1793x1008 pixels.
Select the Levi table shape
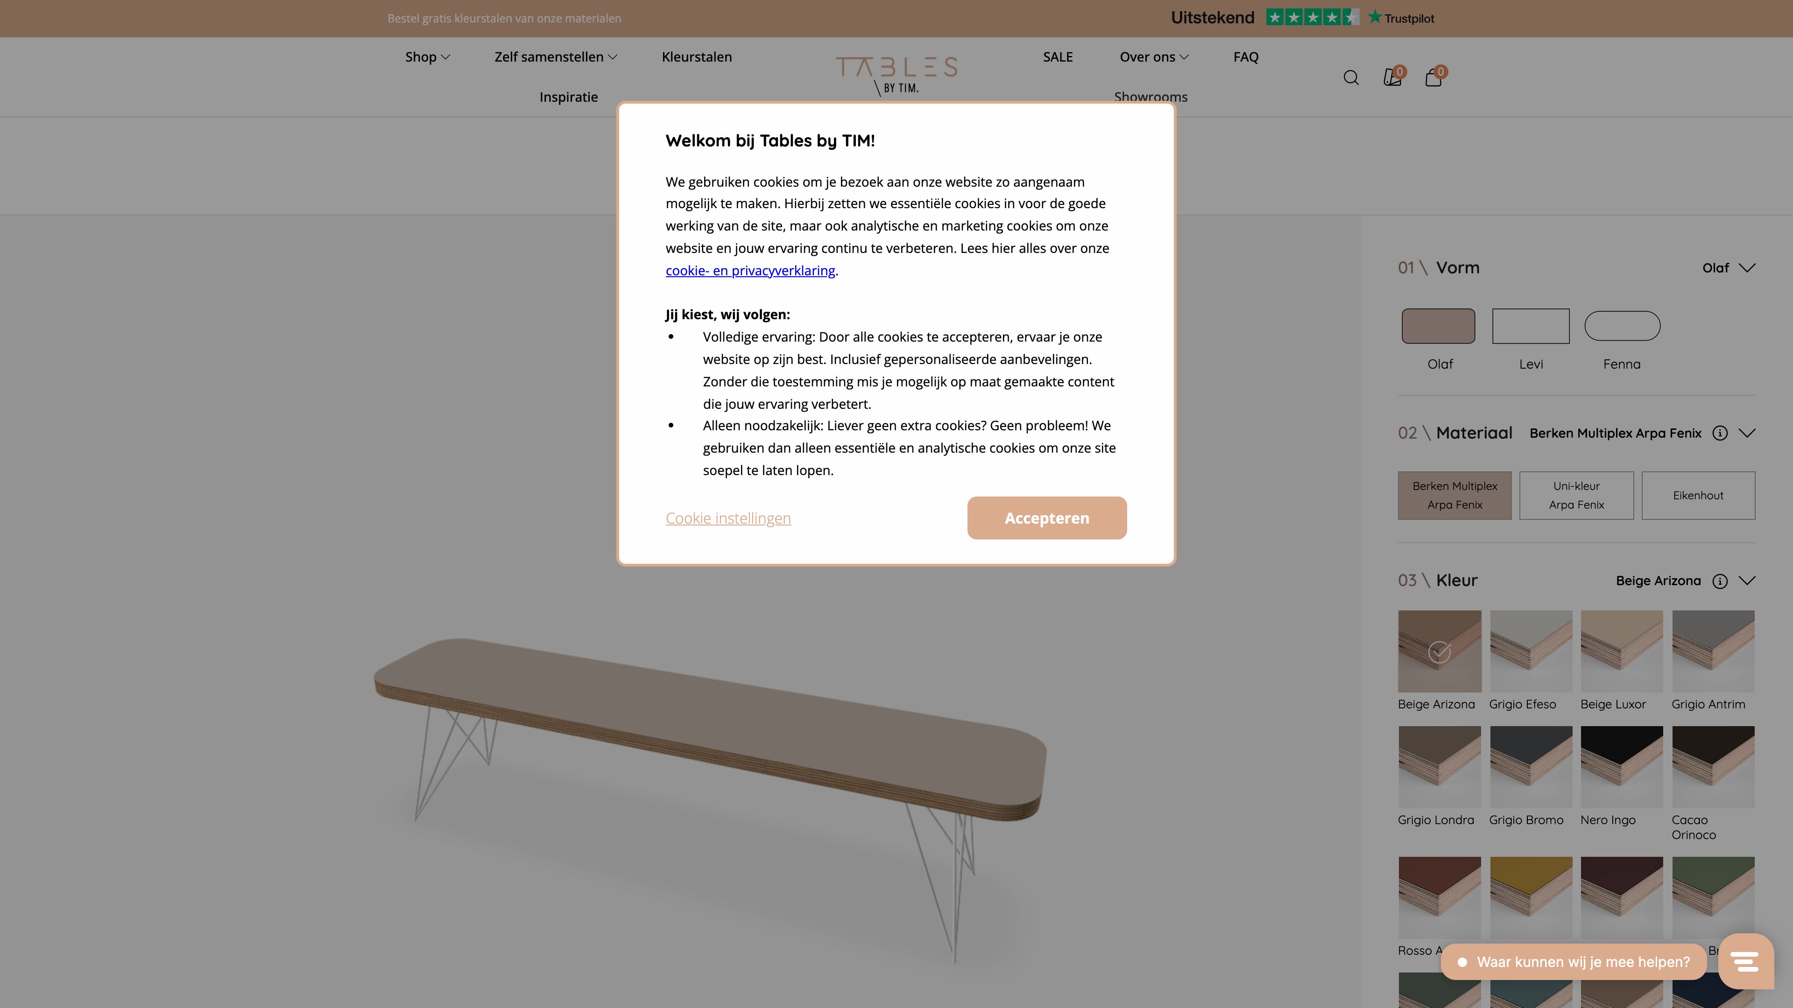[1531, 326]
